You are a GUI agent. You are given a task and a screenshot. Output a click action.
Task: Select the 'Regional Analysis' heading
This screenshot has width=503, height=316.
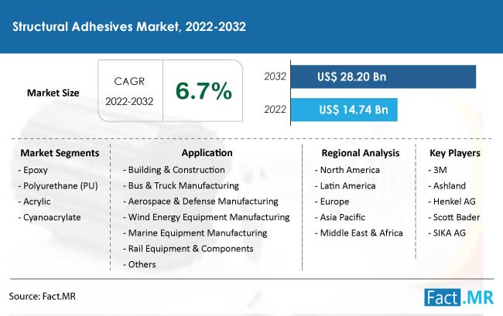[x=361, y=153]
